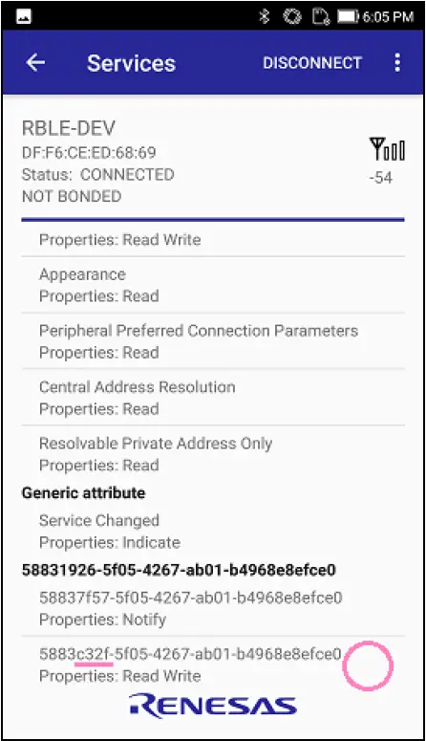Image resolution: width=426 pixels, height=741 pixels.
Task: Select the Appearance characteristic
Action: [x=213, y=285]
